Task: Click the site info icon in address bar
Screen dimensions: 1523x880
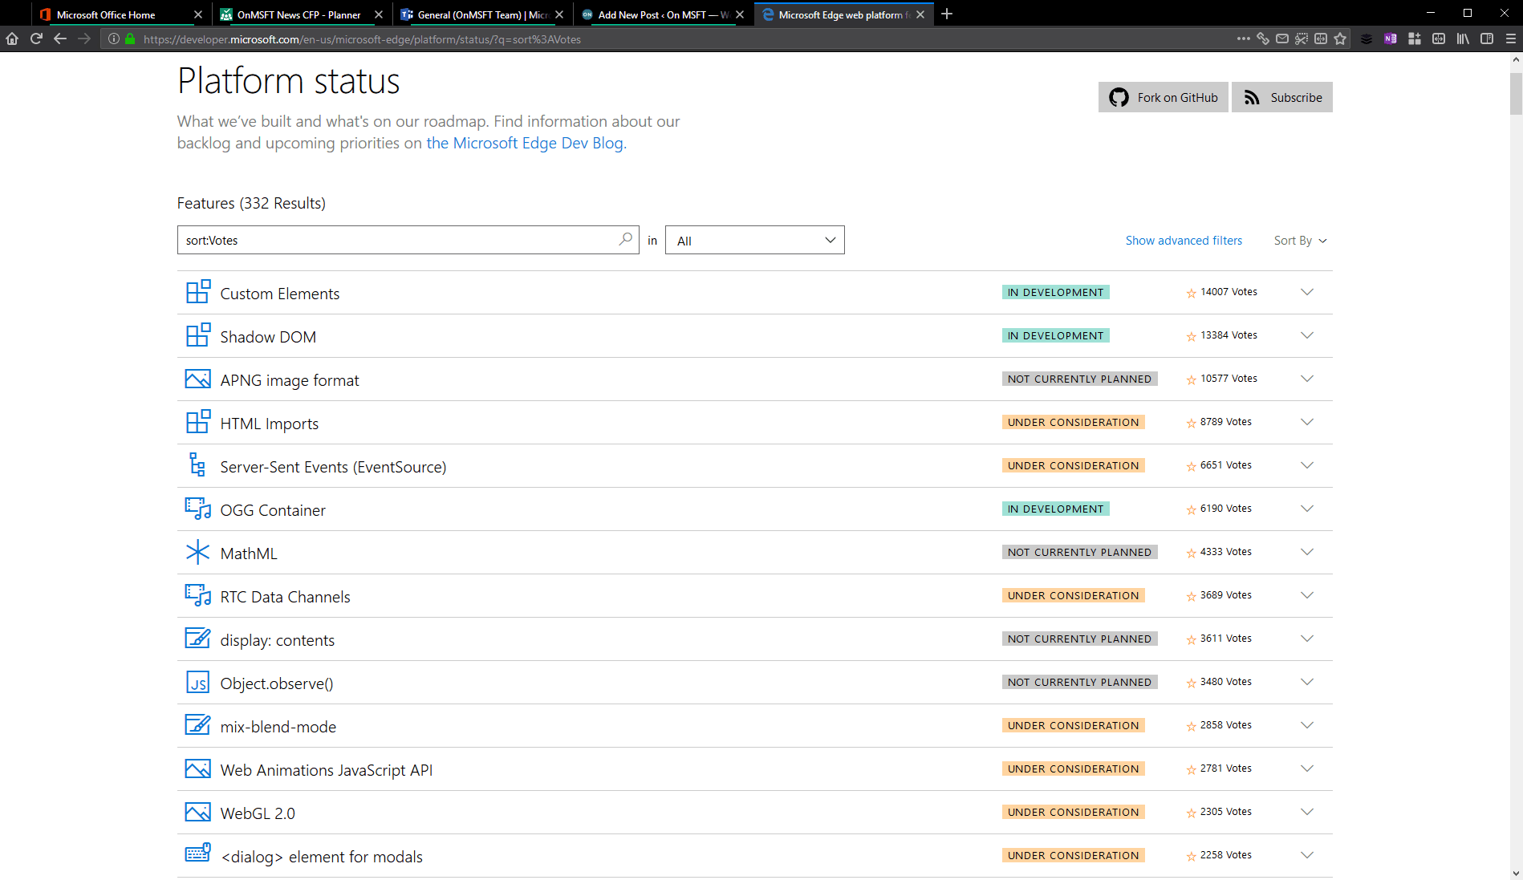Action: pyautogui.click(x=114, y=39)
